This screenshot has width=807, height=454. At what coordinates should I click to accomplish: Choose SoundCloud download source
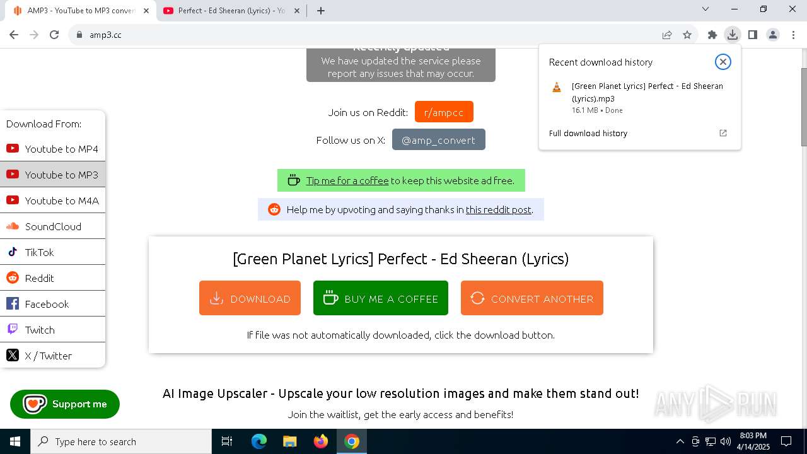[52, 226]
